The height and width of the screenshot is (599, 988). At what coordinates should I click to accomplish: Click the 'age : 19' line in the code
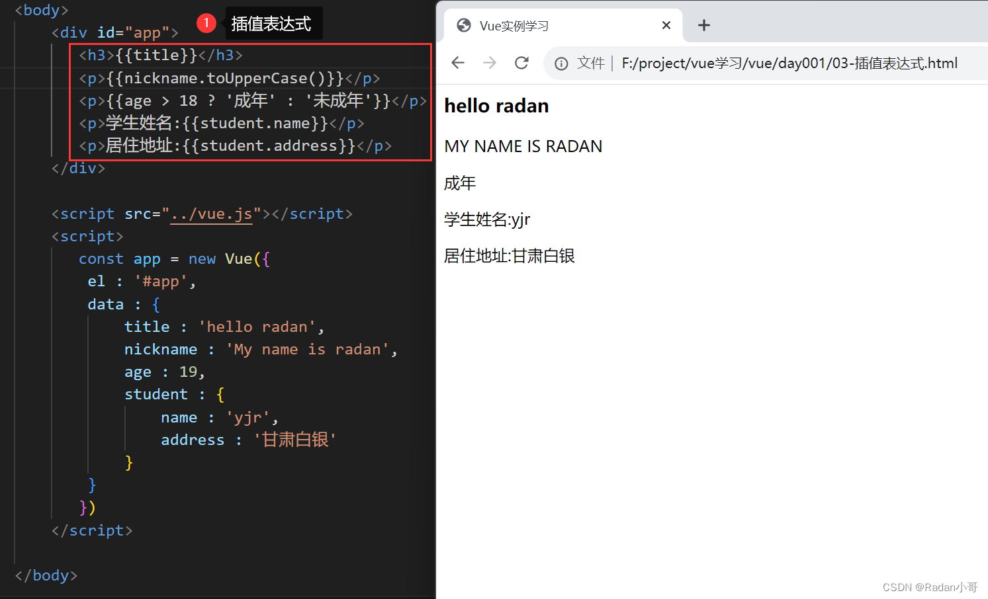tap(165, 372)
